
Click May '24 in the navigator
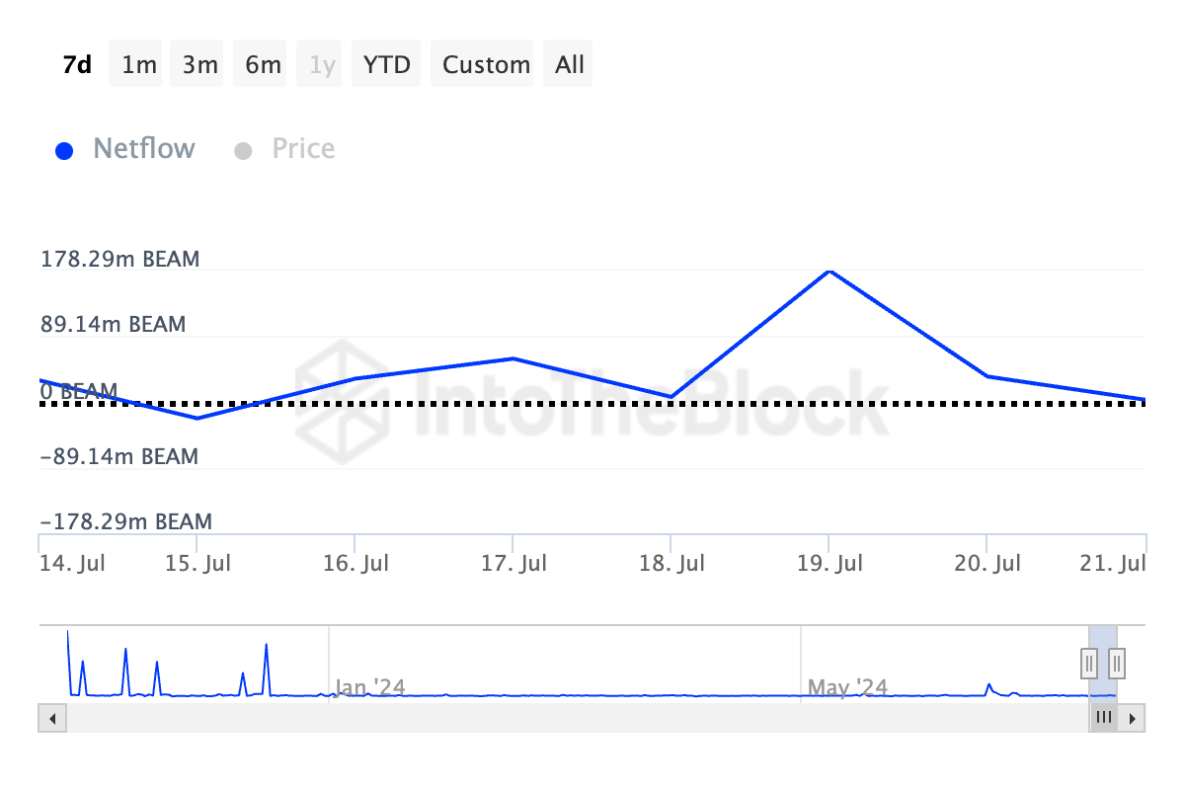(847, 686)
